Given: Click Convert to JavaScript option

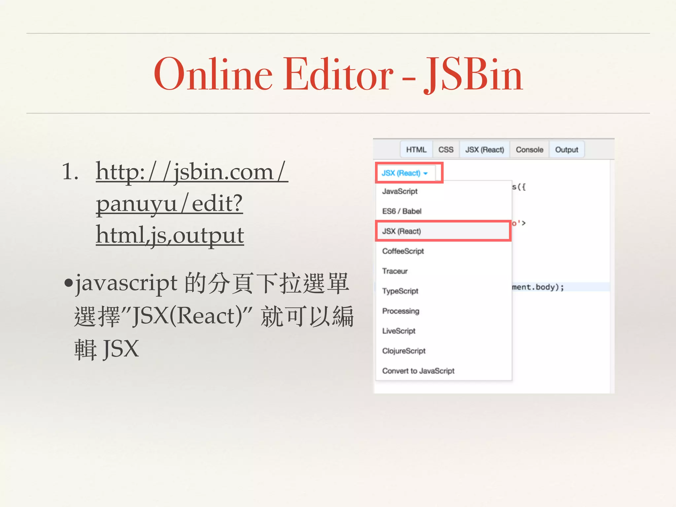Looking at the screenshot, I should [444, 371].
